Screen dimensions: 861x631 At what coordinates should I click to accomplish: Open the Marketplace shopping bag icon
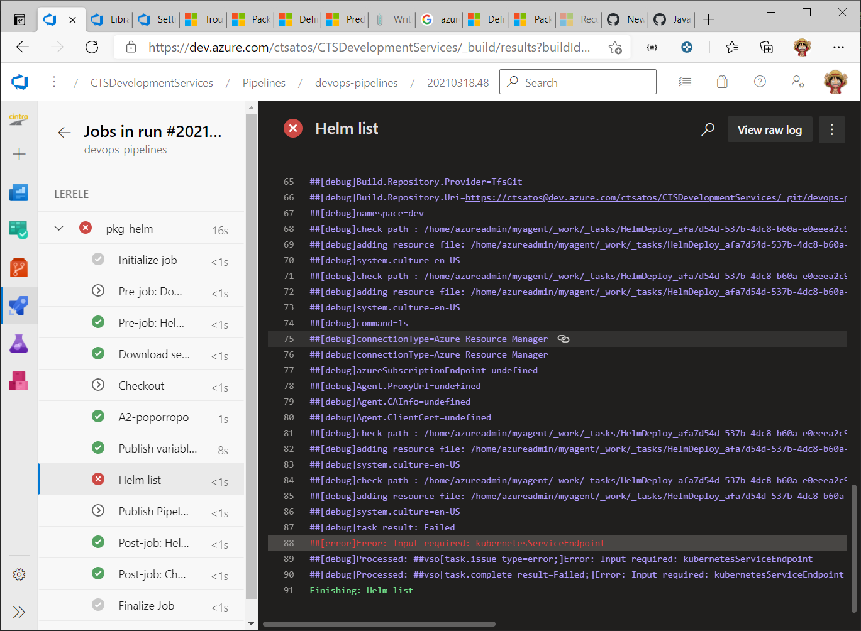tap(722, 81)
